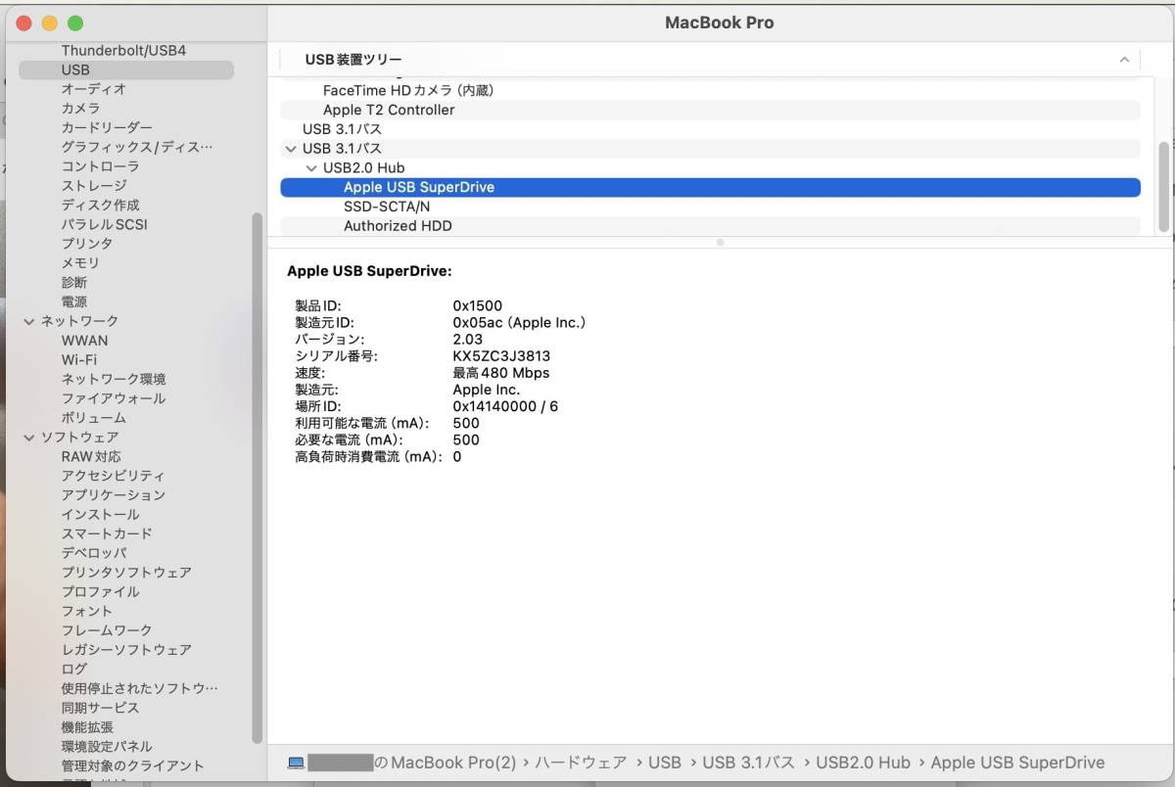This screenshot has height=787, width=1175.
Task: Select レガシーソフトウェア sidebar entry
Action: (126, 650)
